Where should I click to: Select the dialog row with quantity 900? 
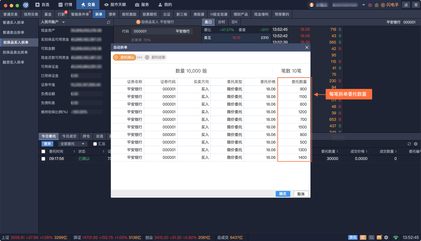click(x=210, y=89)
